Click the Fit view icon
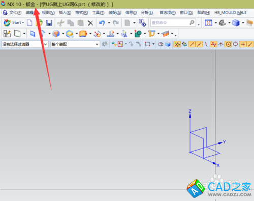 pyautogui.click(x=208, y=22)
